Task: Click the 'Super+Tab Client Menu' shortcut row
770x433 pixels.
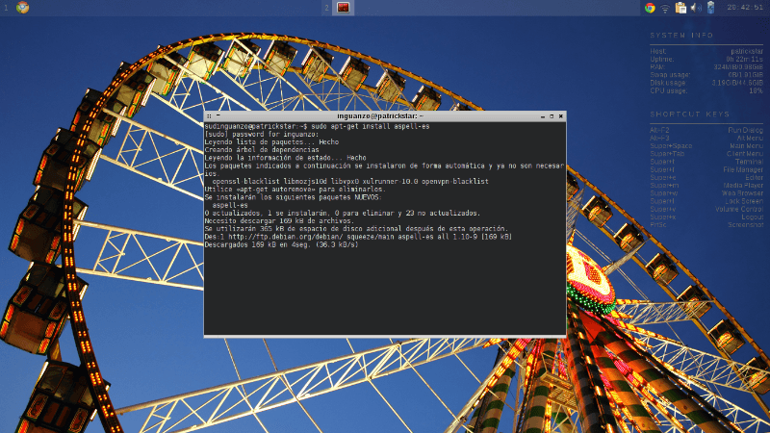Action: [706, 154]
